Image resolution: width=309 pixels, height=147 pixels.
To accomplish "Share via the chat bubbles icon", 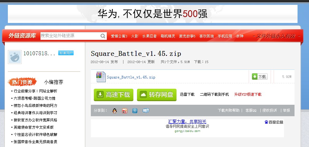I will (146, 111).
